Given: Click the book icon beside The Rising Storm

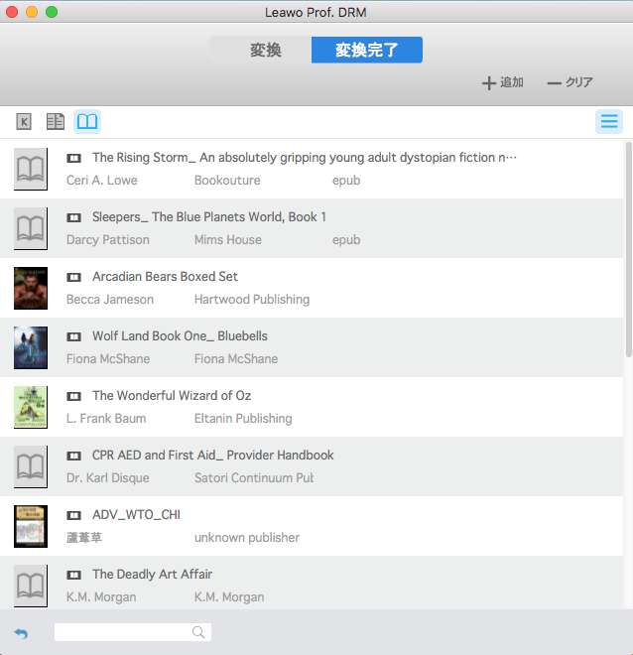Looking at the screenshot, I should [x=73, y=158].
